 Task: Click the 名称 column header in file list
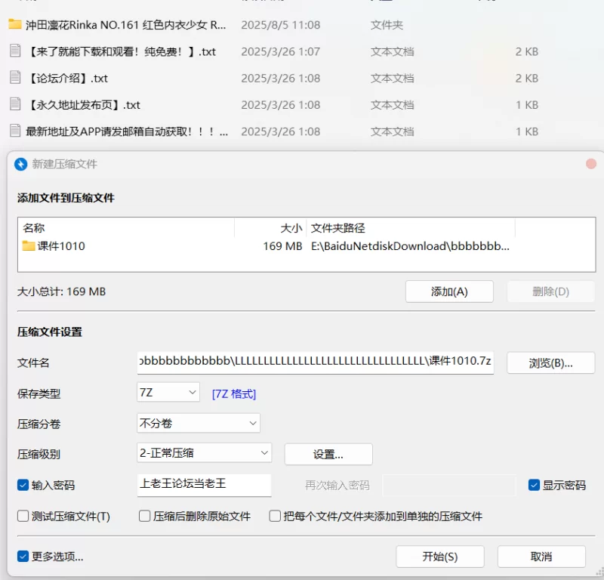click(33, 228)
